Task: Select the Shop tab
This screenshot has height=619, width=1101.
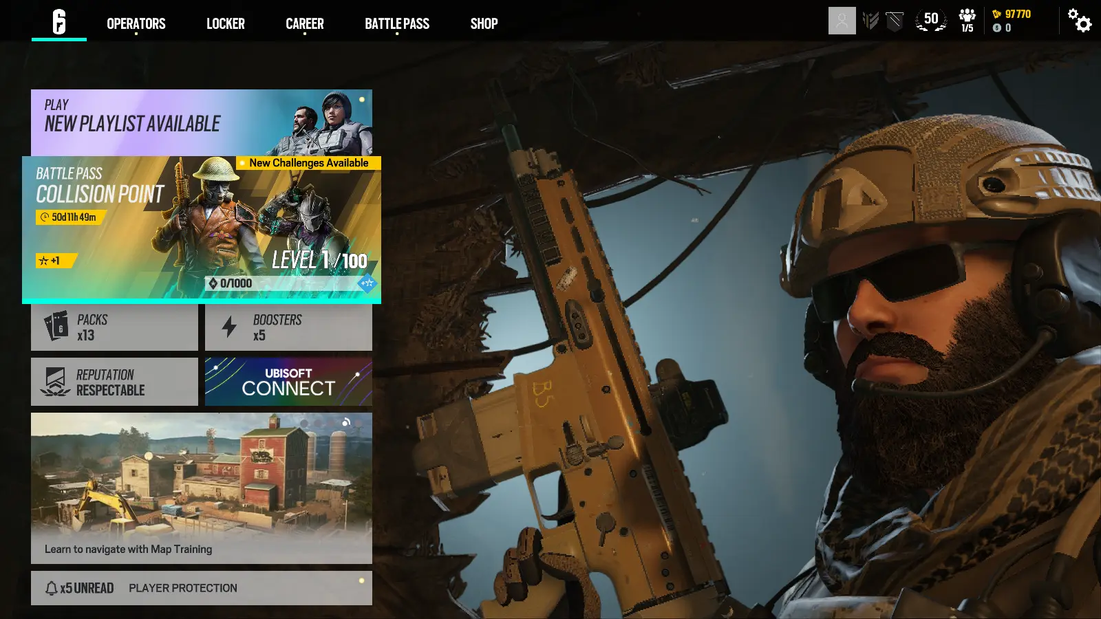Action: 484,23
